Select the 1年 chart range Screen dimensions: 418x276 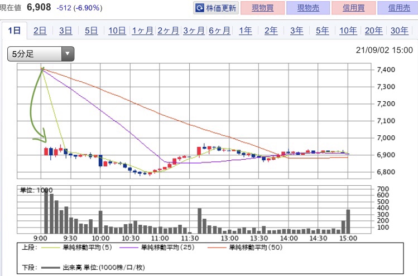245,31
